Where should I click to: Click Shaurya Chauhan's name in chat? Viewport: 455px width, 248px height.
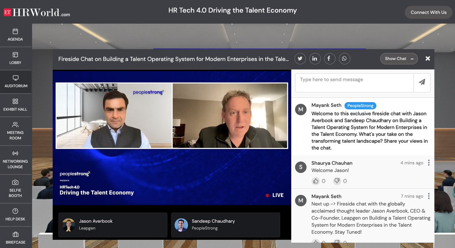pos(332,163)
